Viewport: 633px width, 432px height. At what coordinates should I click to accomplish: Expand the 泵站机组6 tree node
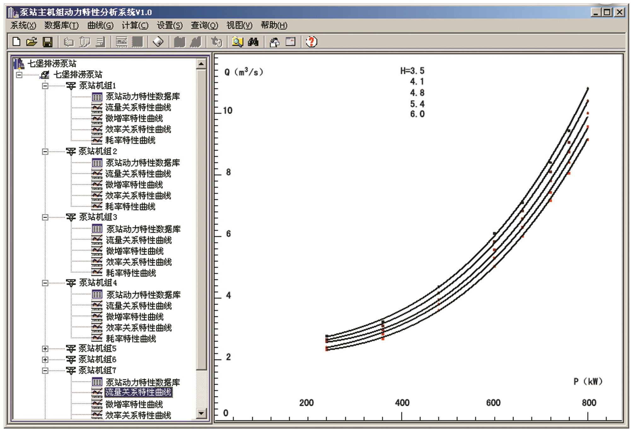[x=45, y=360]
